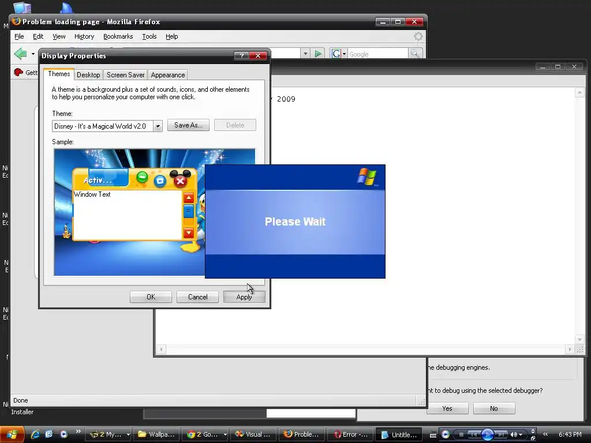Image resolution: width=591 pixels, height=443 pixels.
Task: Switch to the Error Opera taskbar button
Action: (x=350, y=434)
